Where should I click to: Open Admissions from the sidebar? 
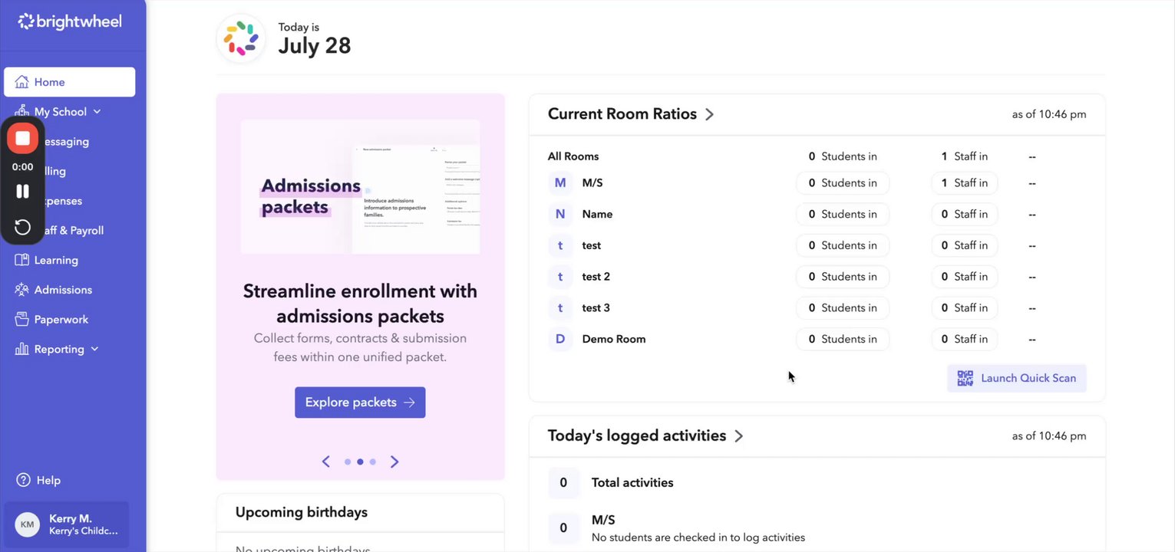[x=63, y=290]
